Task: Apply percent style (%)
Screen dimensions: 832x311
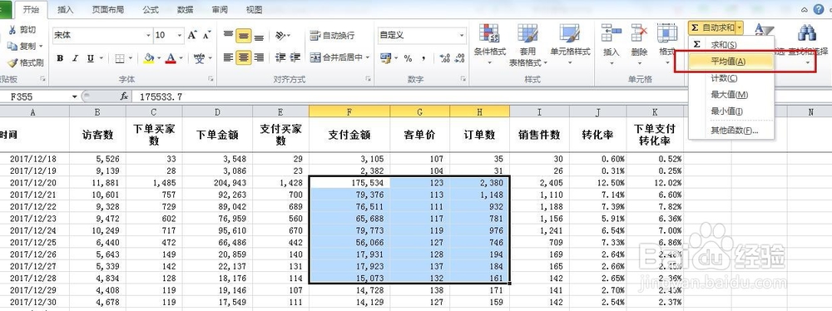Action: (x=408, y=58)
